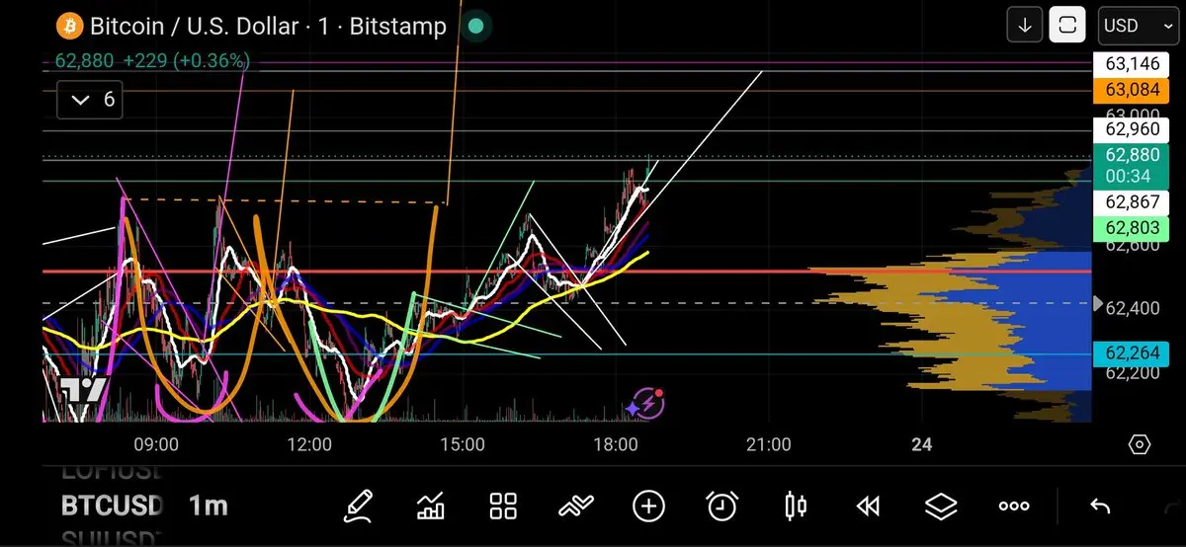Tap the TradingView logo on chart
Screen dimensions: 1186x547
coord(83,389)
